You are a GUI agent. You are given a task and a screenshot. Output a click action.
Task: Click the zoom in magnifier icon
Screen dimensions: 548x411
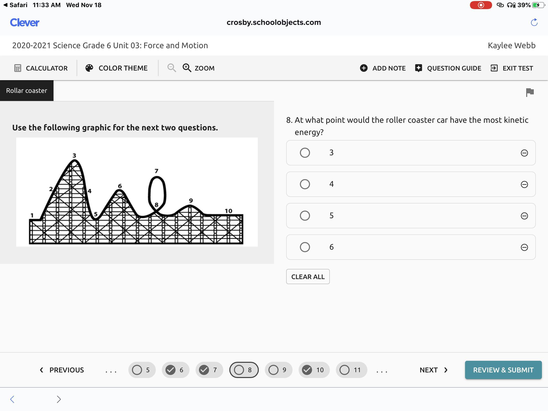pos(187,68)
